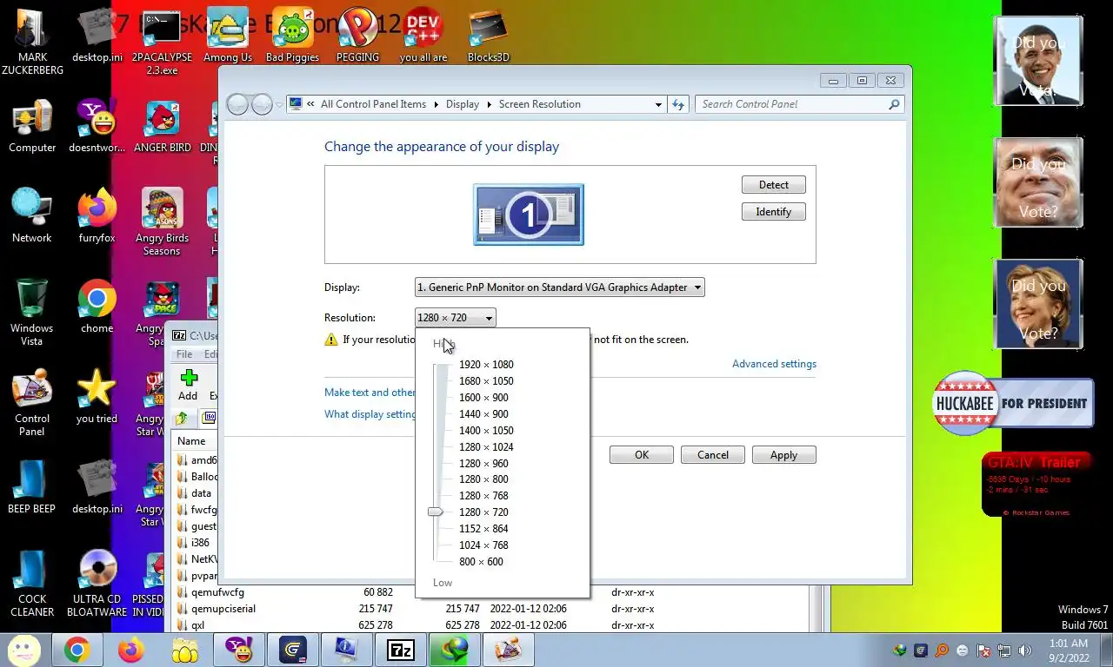The height and width of the screenshot is (667, 1113).
Task: Click the 7-Zip taskbar button
Action: pos(401,650)
